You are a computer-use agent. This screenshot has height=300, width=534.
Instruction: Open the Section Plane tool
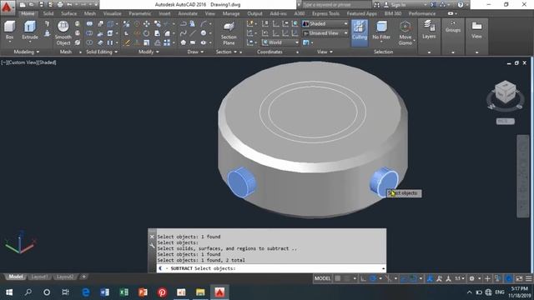pyautogui.click(x=229, y=33)
